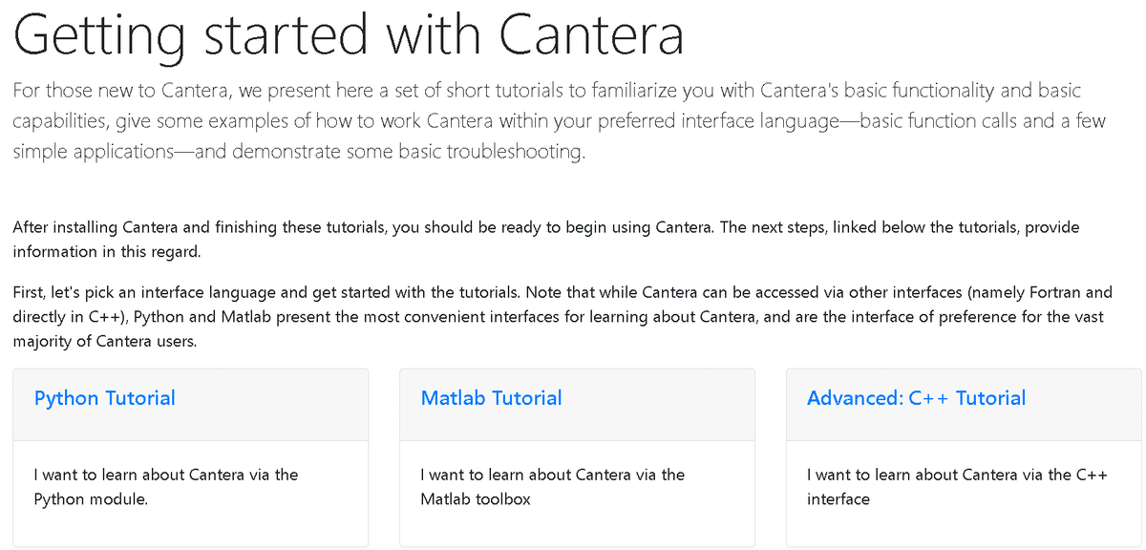
Task: Click the Python module description text
Action: click(x=165, y=487)
